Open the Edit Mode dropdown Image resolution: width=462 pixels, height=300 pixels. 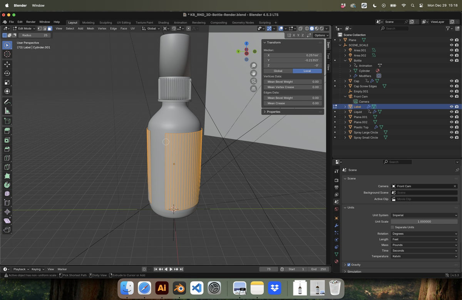[24, 28]
